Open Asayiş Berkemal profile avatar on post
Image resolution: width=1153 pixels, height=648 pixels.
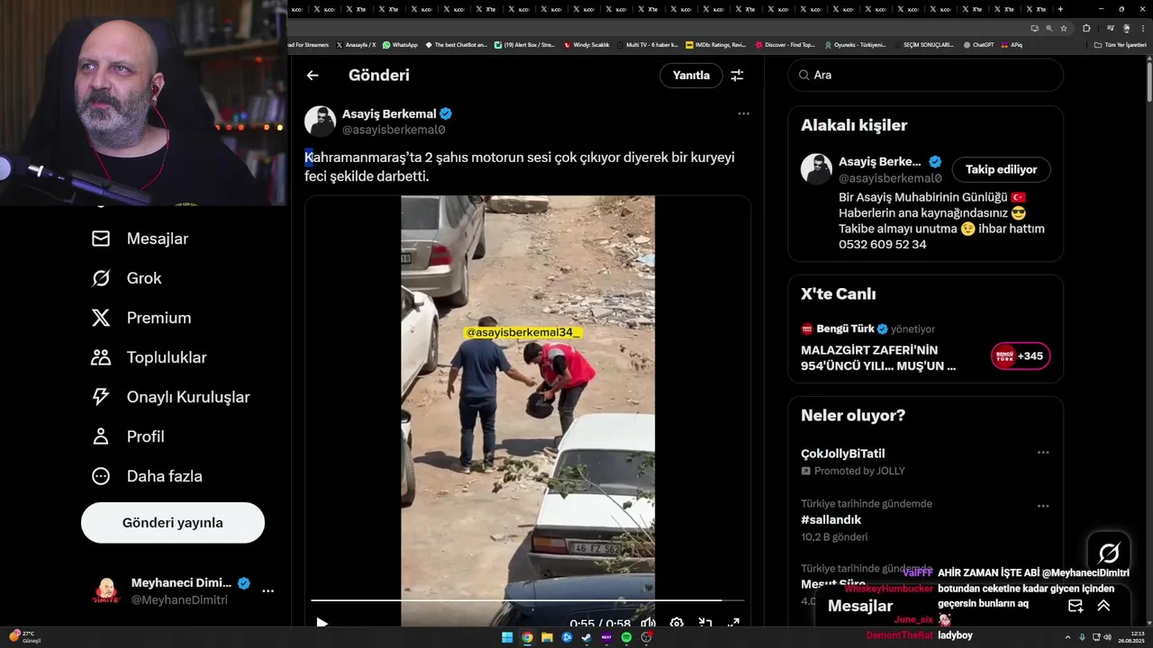coord(320,121)
